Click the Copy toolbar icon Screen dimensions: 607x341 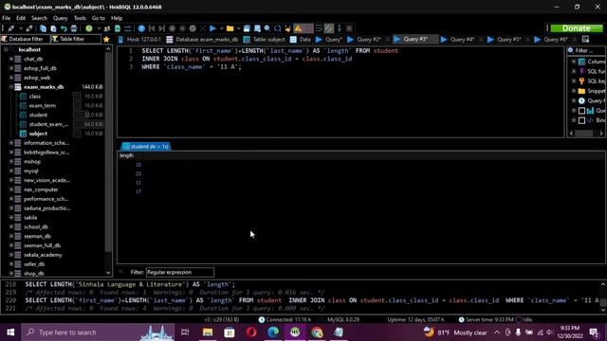pos(43,28)
